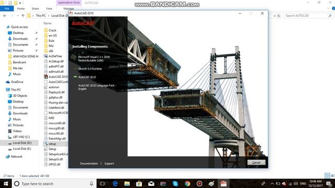Select the Msi folder
The width and height of the screenshot is (335, 188).
click(51, 45)
